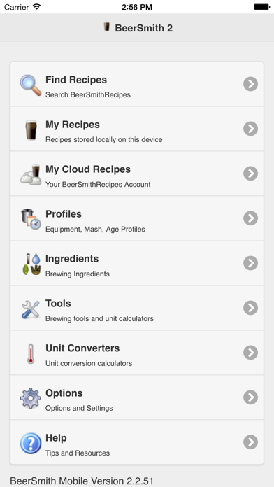This screenshot has height=487, width=274.
Task: Tap the hops and grain Ingredients icon
Action: [31, 264]
